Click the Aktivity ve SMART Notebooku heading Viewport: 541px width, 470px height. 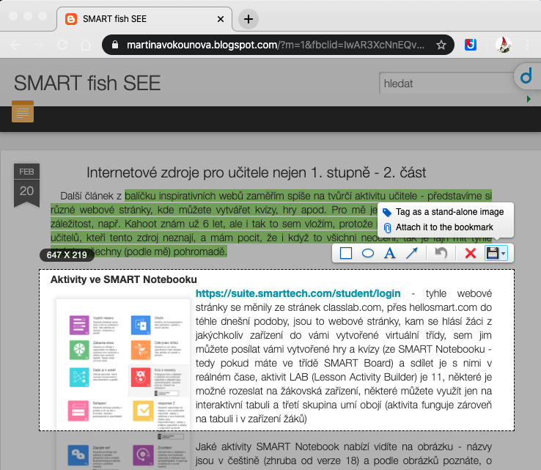pos(123,279)
